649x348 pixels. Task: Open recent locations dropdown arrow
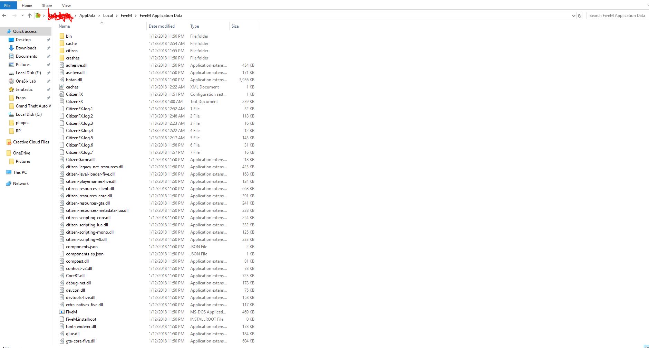coord(22,16)
